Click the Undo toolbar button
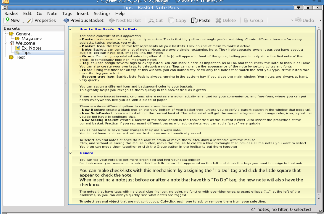Image resolution: width=324 pixels, height=214 pixels. (304, 20)
